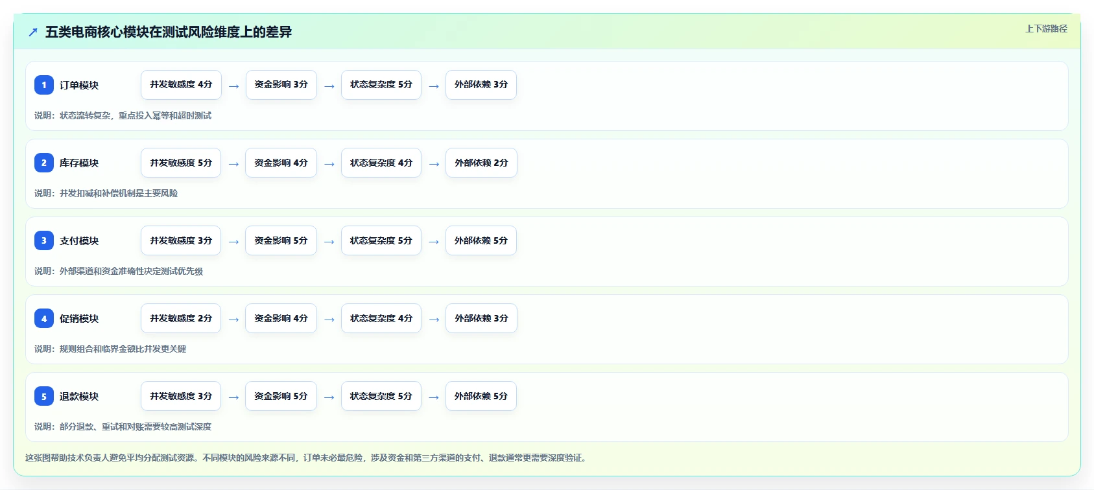Click 状态复杂度 5分 chip in 支付模块
The height and width of the screenshot is (490, 1094).
click(381, 240)
